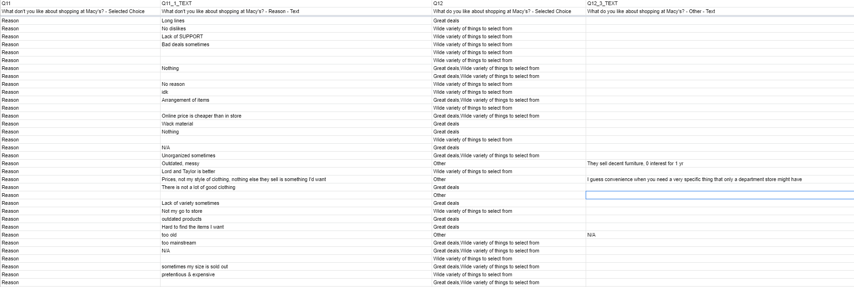
Task: Select the Q11 column header cell
Action: click(x=80, y=3)
